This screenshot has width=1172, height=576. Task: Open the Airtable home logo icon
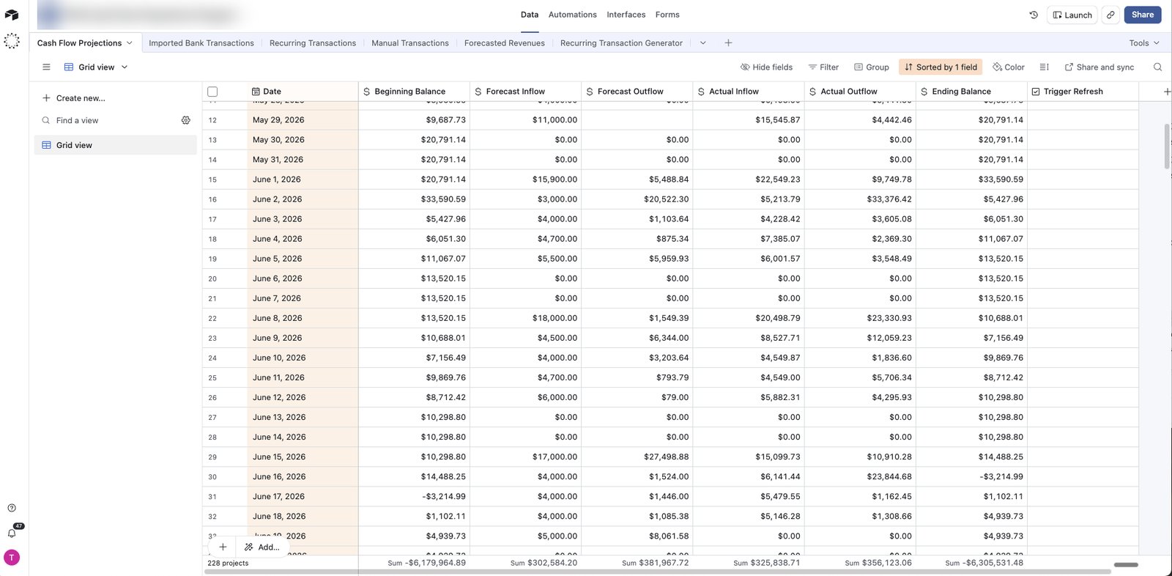12,15
